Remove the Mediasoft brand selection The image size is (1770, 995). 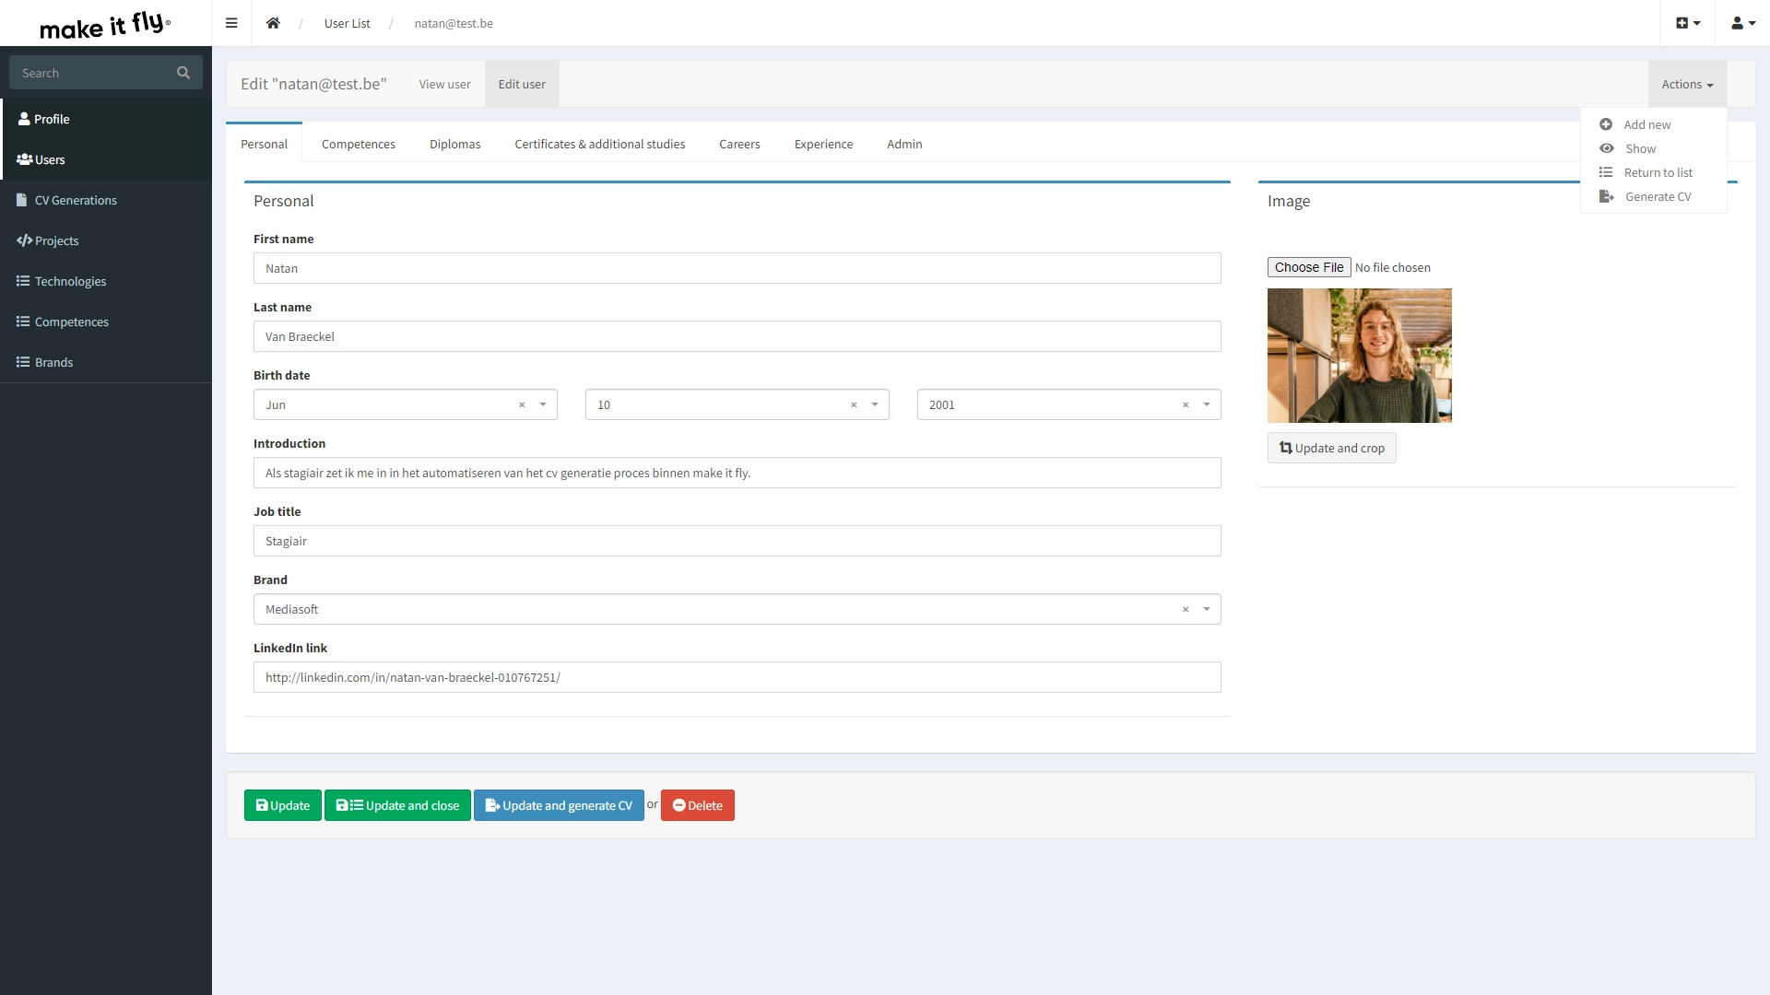(x=1185, y=609)
